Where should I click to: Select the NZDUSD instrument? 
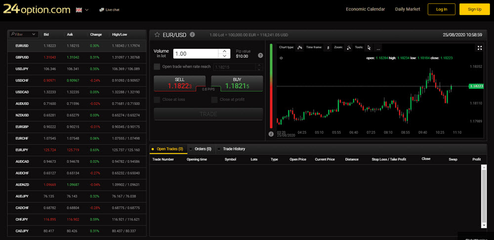click(77, 115)
